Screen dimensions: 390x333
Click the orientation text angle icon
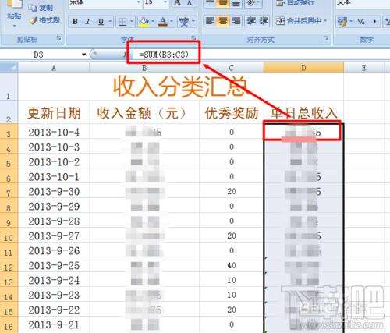coord(251,2)
